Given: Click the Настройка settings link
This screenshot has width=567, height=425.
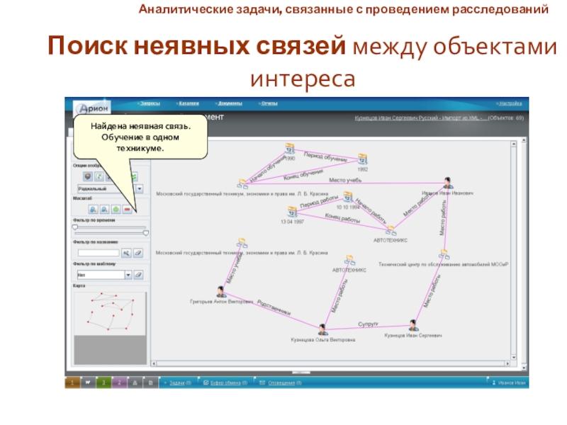Looking at the screenshot, I should [x=509, y=103].
